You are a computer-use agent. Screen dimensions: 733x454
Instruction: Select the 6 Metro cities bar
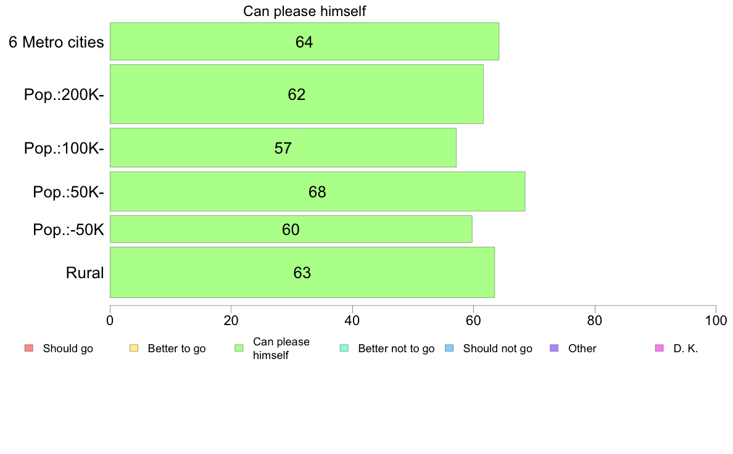pos(304,41)
